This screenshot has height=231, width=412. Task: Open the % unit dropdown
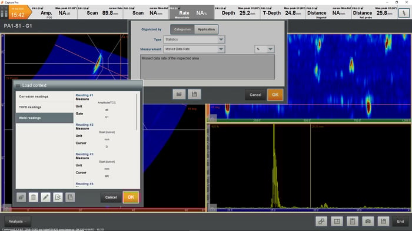(x=264, y=49)
